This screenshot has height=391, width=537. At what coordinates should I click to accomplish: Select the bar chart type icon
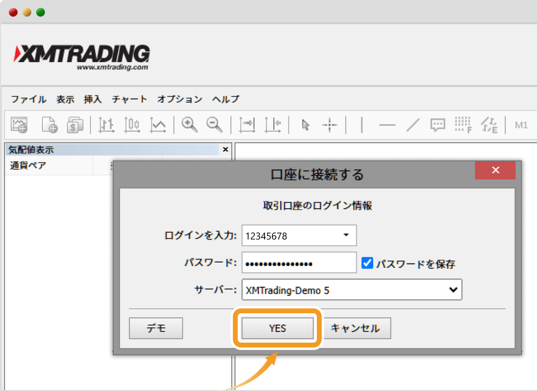106,125
